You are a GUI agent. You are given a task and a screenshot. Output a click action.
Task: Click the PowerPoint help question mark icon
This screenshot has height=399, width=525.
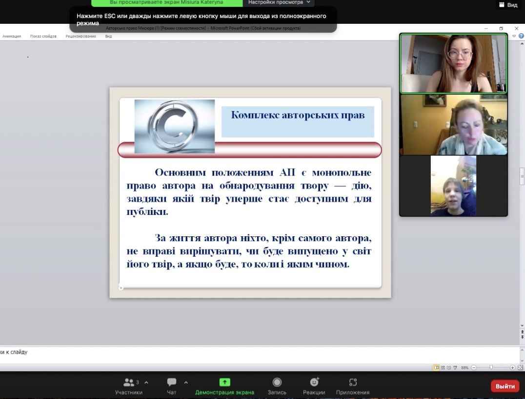coord(521,36)
